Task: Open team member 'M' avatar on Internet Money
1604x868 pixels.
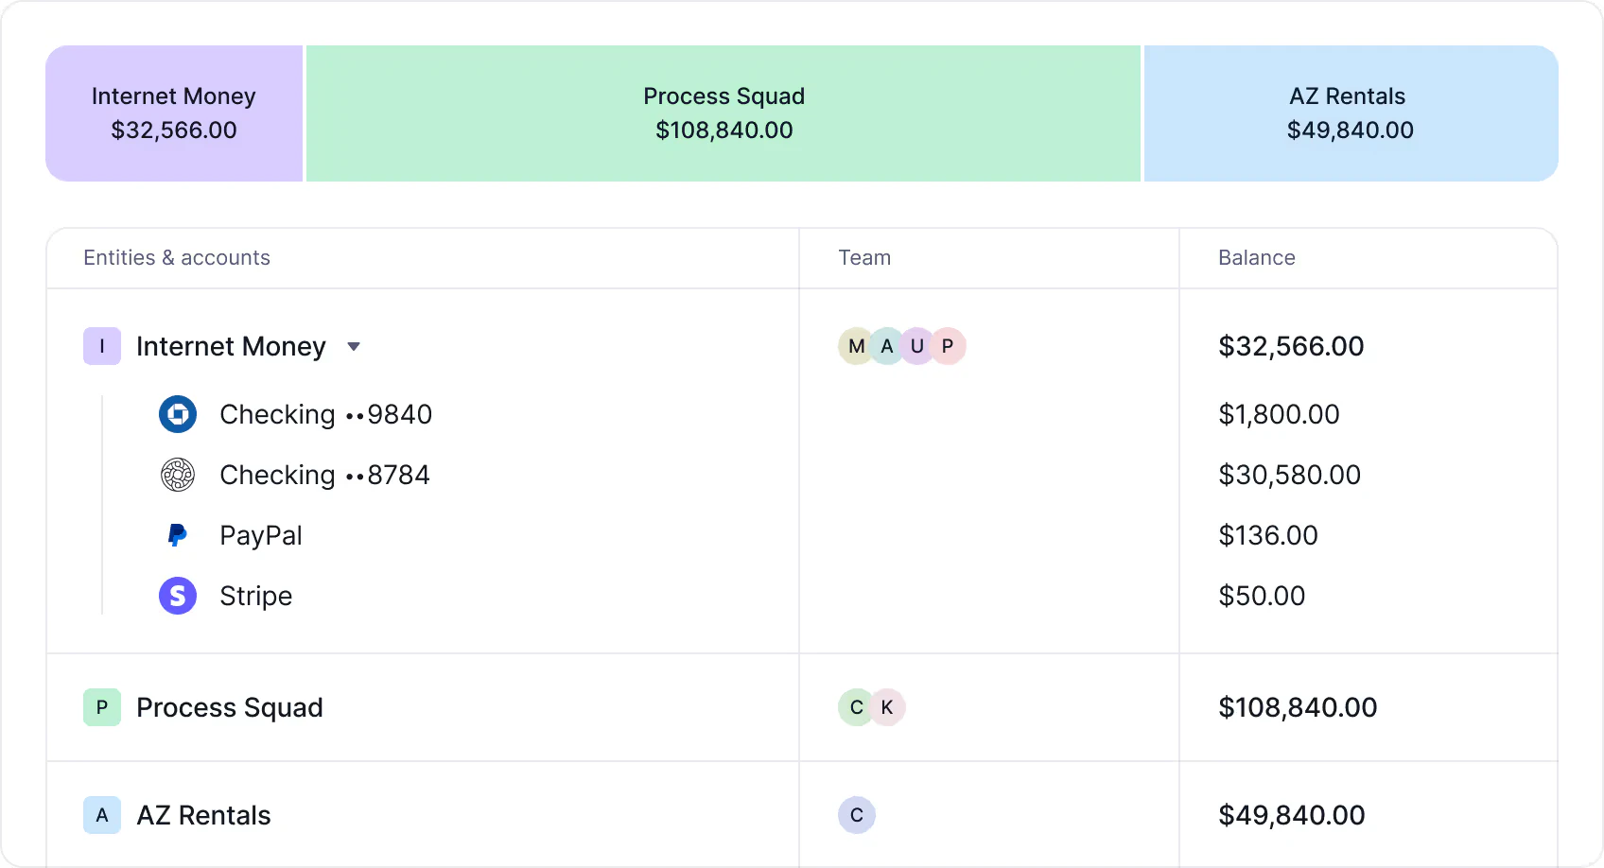Action: 855,346
